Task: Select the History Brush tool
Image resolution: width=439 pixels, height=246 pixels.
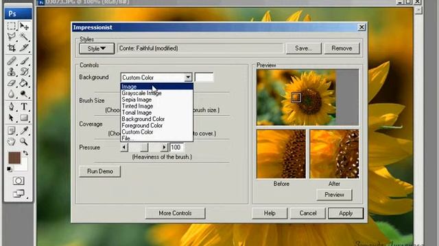Action: pos(25,72)
